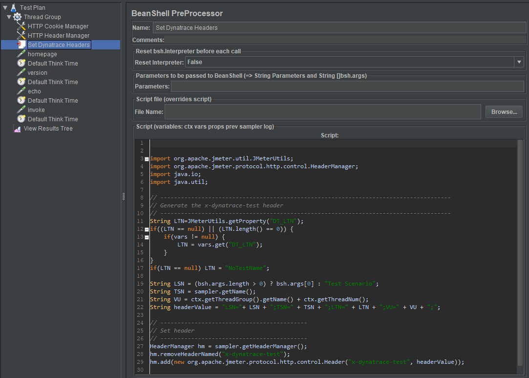The width and height of the screenshot is (529, 378).
Task: Click the timer icon below homepage
Action: [x=21, y=63]
